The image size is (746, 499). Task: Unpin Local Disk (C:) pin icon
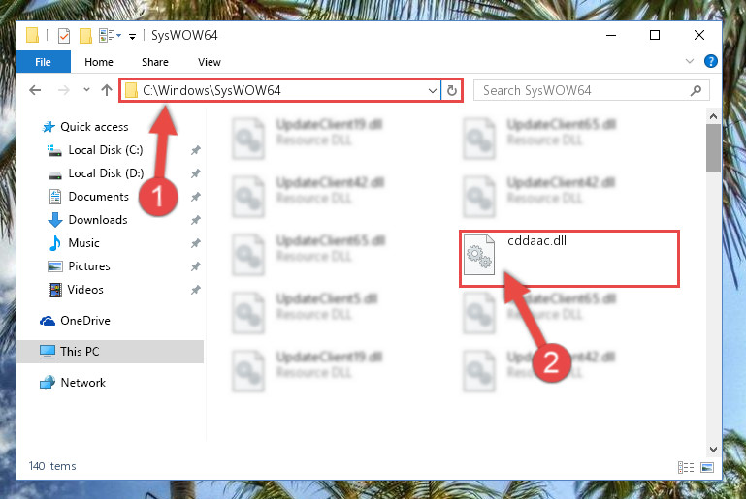point(196,150)
